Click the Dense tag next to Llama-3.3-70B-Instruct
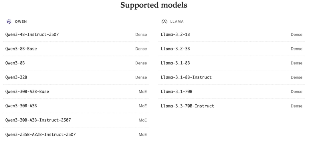This screenshot has height=141, width=309. click(x=296, y=106)
